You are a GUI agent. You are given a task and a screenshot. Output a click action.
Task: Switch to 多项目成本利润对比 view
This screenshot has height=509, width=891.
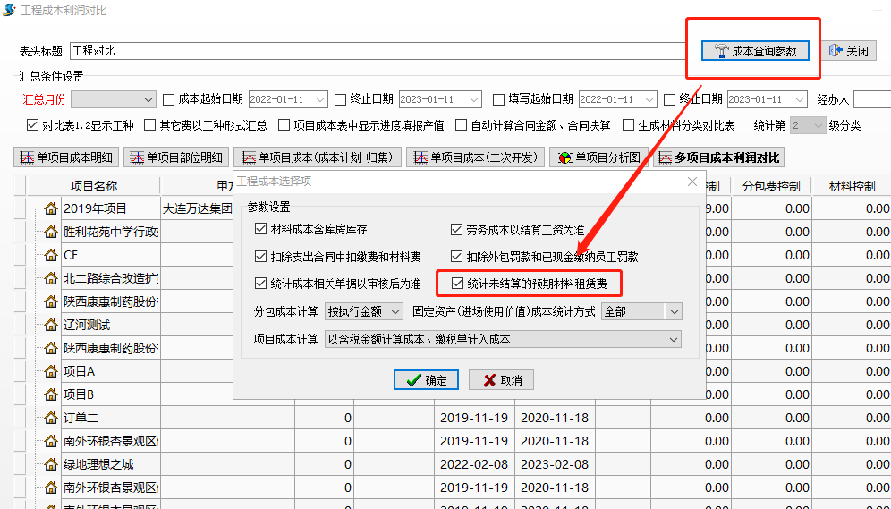[x=719, y=157]
